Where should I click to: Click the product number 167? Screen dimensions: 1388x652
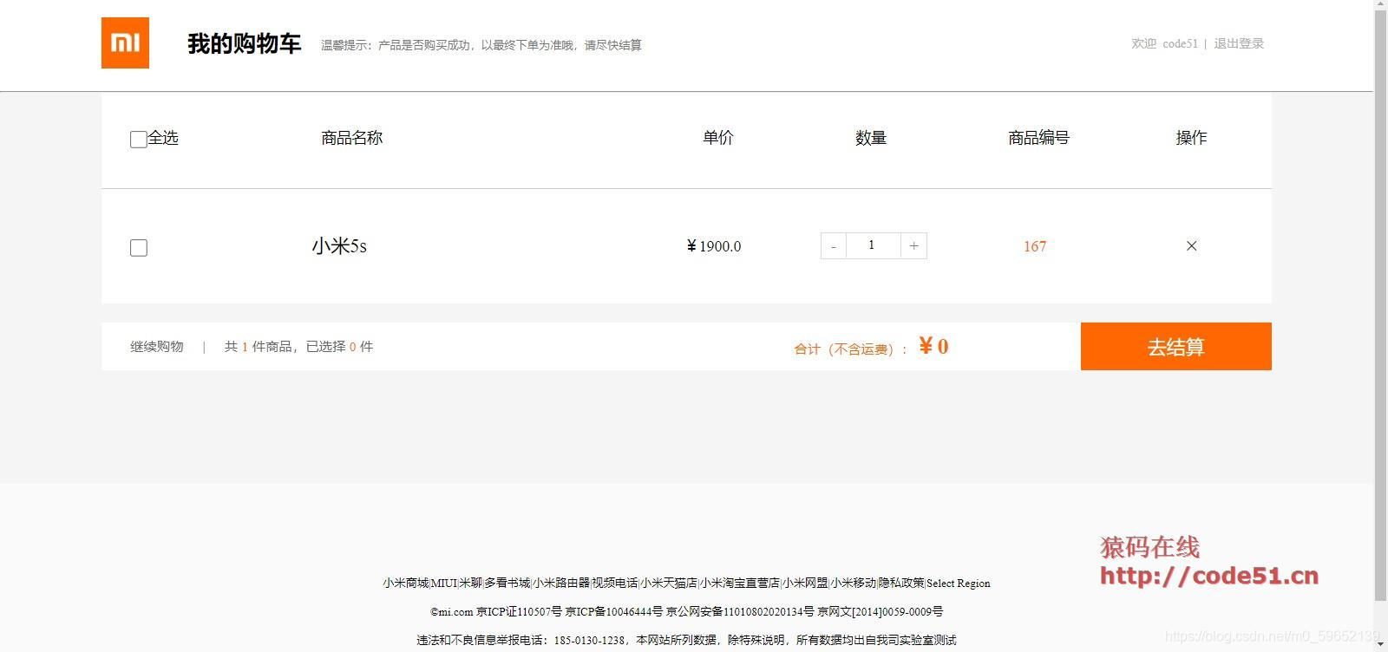1035,246
